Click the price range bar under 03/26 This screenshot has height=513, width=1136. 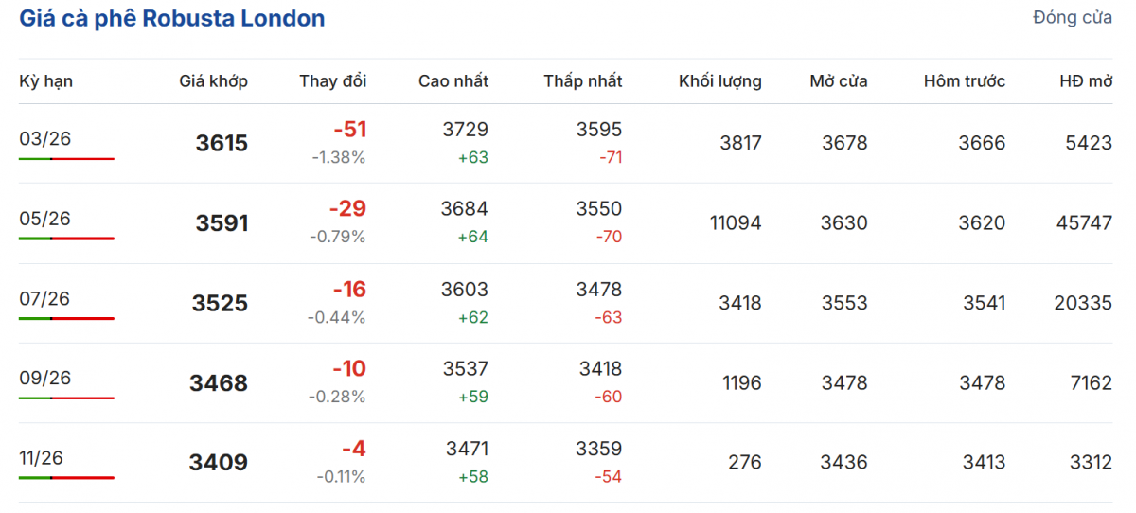click(x=66, y=159)
